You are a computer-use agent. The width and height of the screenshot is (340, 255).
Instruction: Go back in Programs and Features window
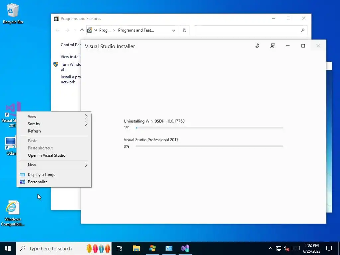point(57,30)
